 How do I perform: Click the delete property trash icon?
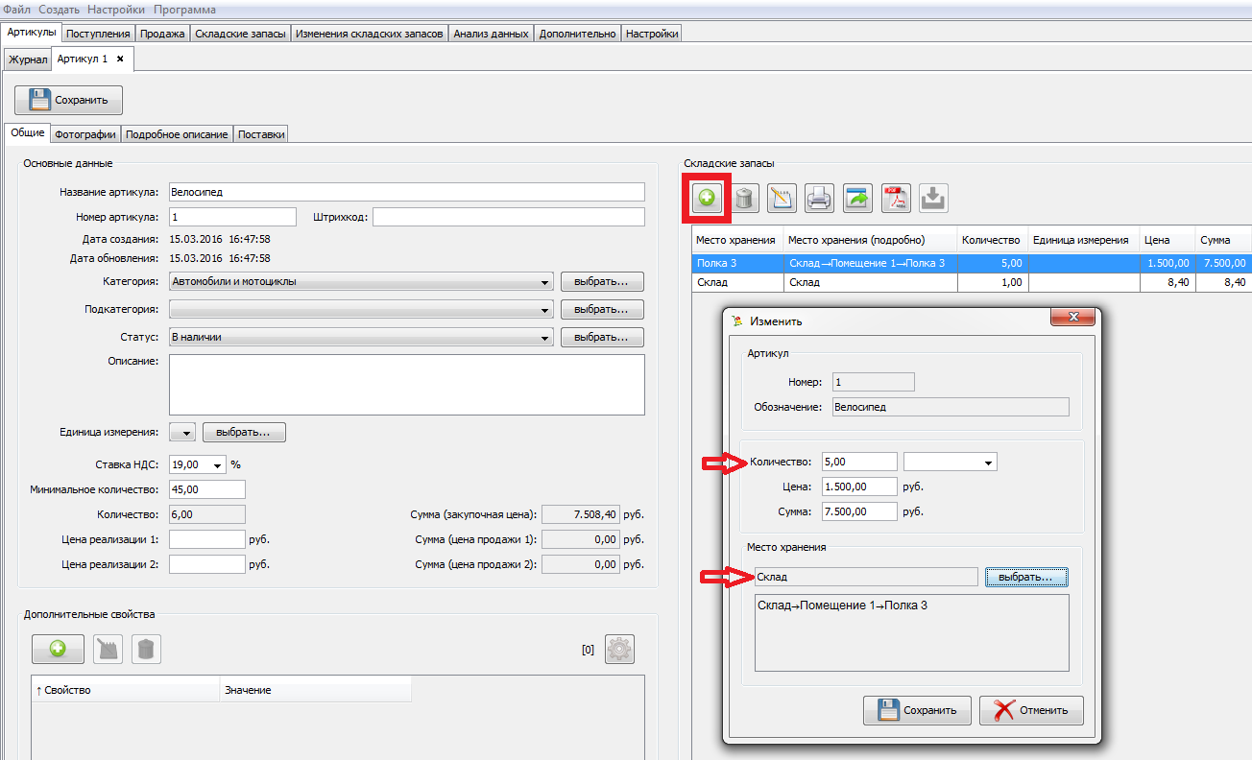coord(146,650)
